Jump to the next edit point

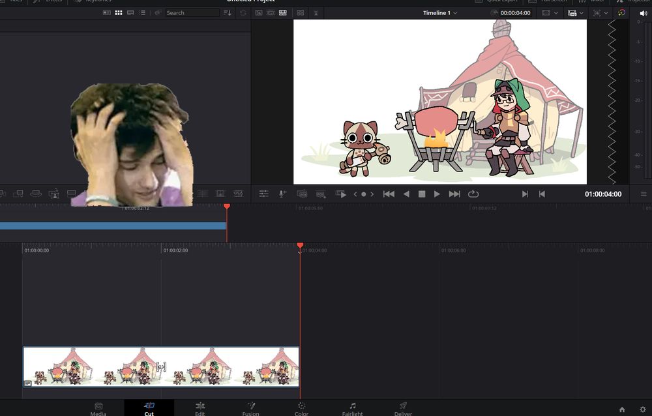525,194
